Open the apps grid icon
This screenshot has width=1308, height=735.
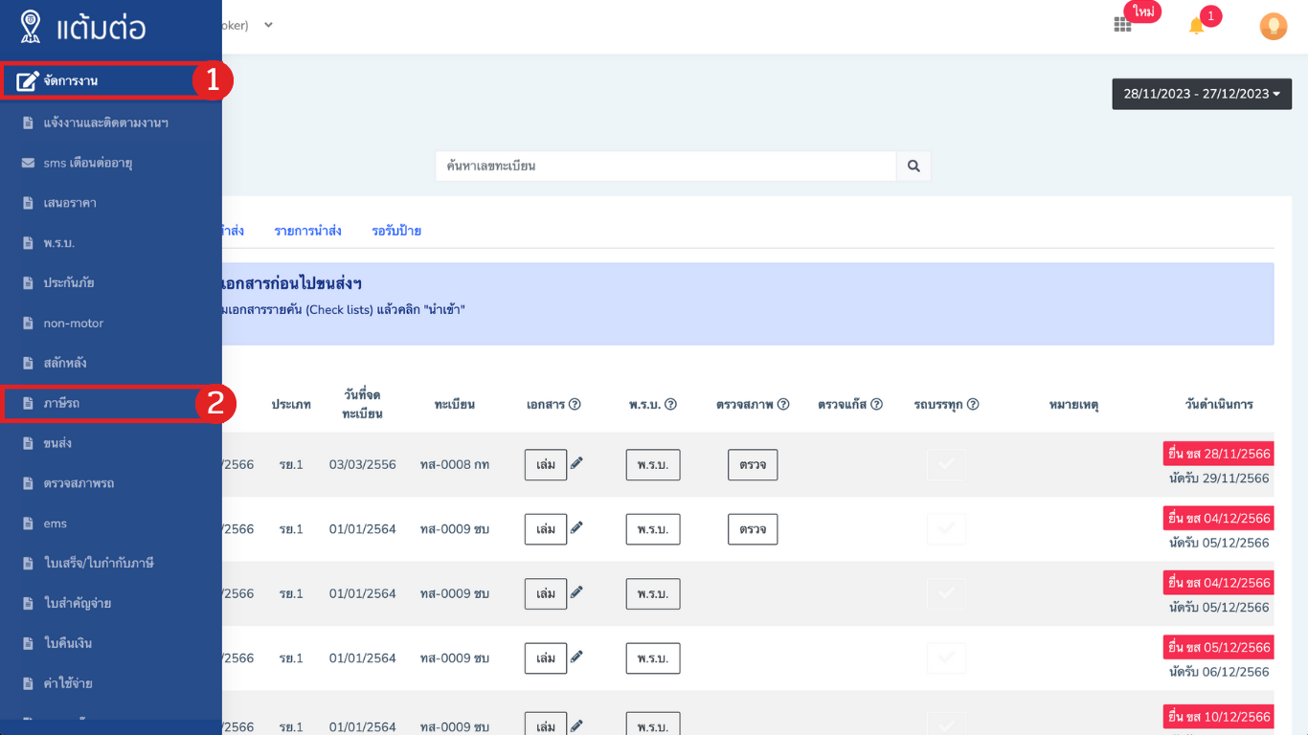coord(1122,25)
